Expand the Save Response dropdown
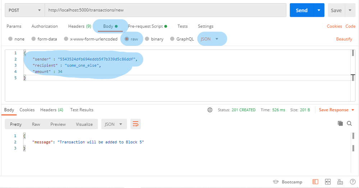359x188 pixels. 353,110
